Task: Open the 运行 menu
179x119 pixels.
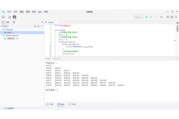Action: (x=40, y=12)
